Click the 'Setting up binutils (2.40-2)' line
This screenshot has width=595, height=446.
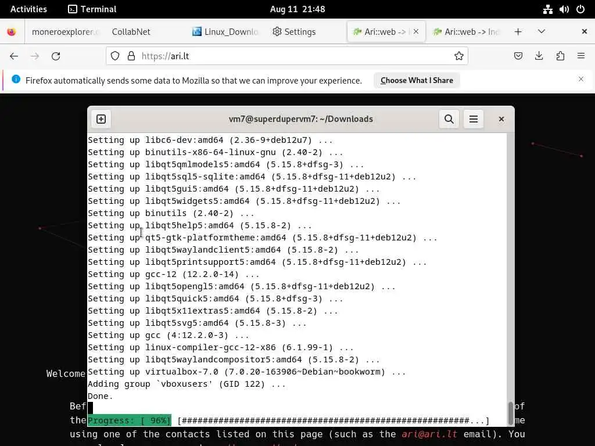(171, 213)
